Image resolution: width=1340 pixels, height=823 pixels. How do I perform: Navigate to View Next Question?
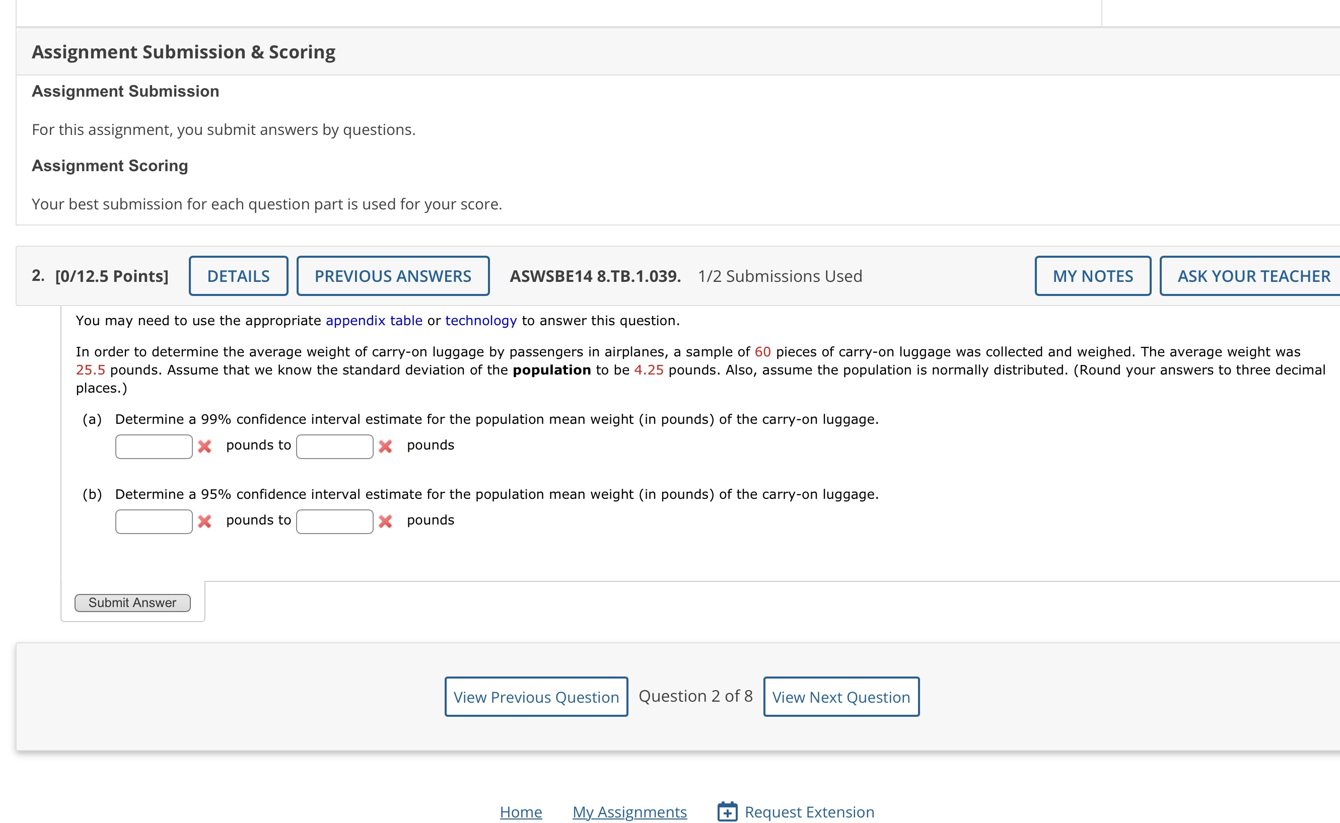click(840, 697)
